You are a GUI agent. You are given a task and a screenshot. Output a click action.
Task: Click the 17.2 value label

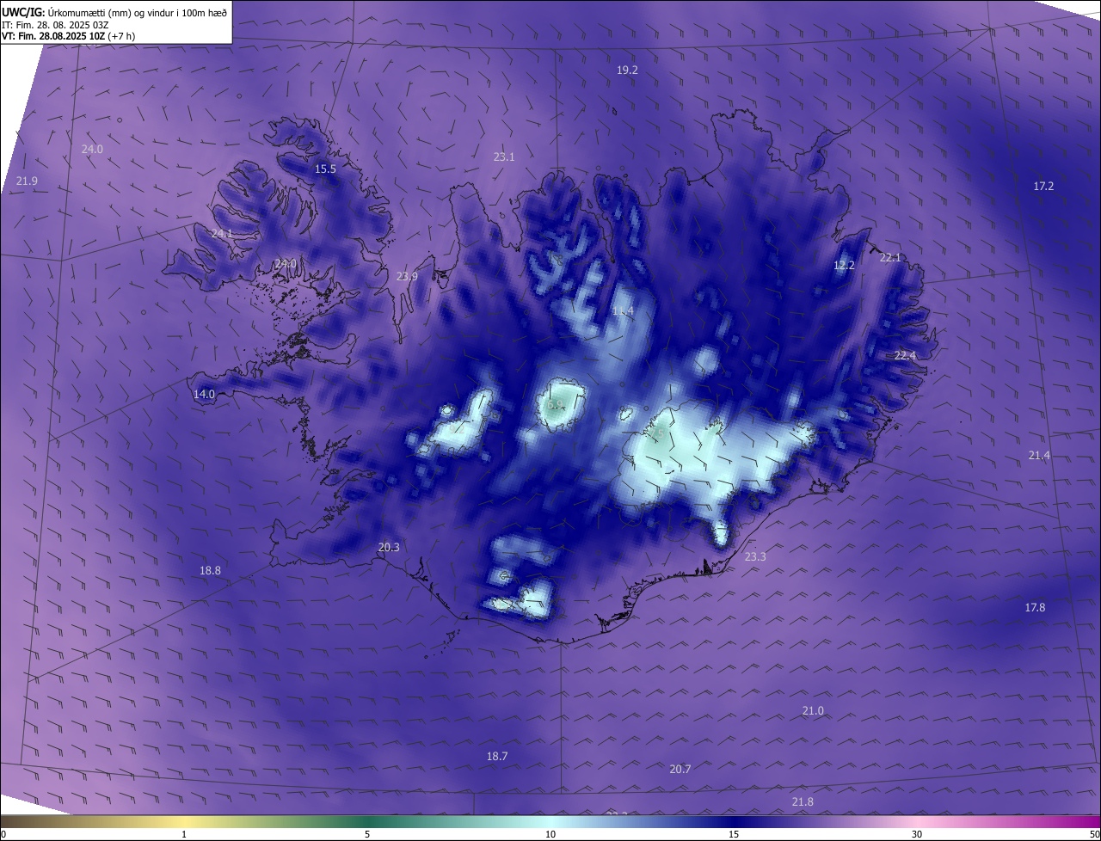[1043, 187]
